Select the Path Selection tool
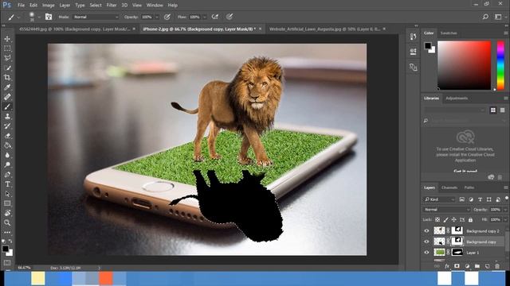The image size is (510, 286). pos(7,194)
